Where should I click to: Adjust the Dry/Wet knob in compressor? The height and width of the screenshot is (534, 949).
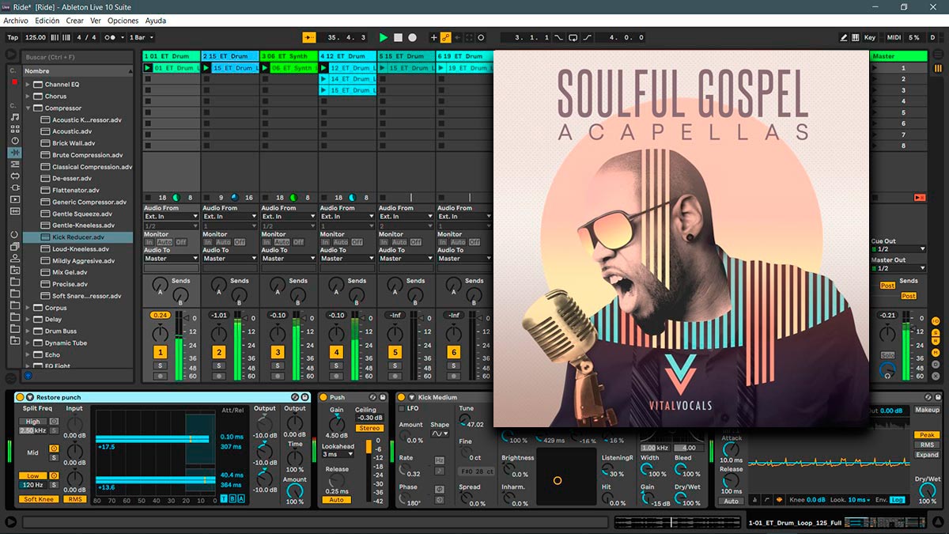(927, 490)
